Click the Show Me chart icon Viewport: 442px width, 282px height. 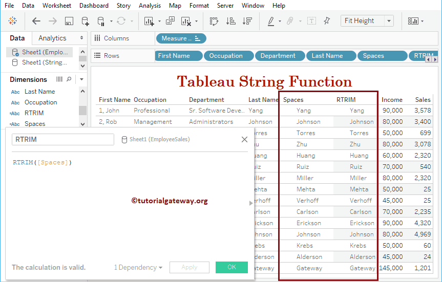coord(413,21)
